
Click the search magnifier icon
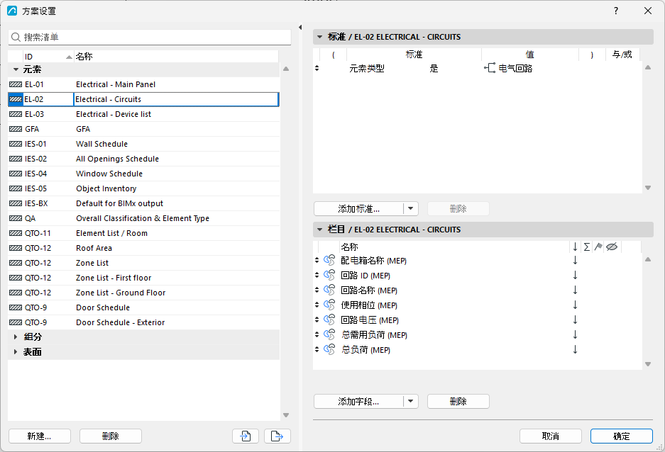click(16, 38)
